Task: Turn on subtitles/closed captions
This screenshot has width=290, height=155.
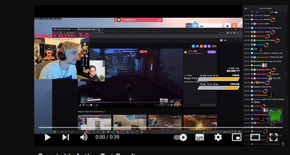Action: (200, 137)
